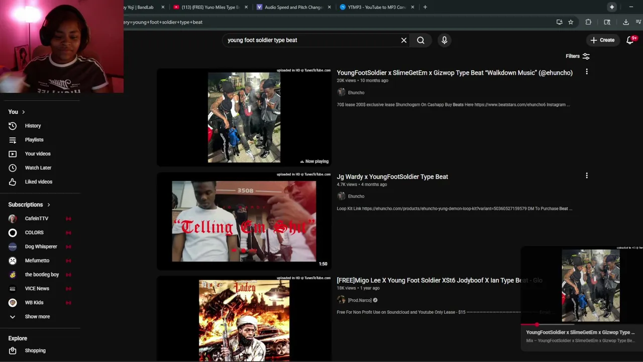This screenshot has width=643, height=362.
Task: Open Jg Wardy x YoungFootSoldier Type Beat title
Action: [392, 176]
